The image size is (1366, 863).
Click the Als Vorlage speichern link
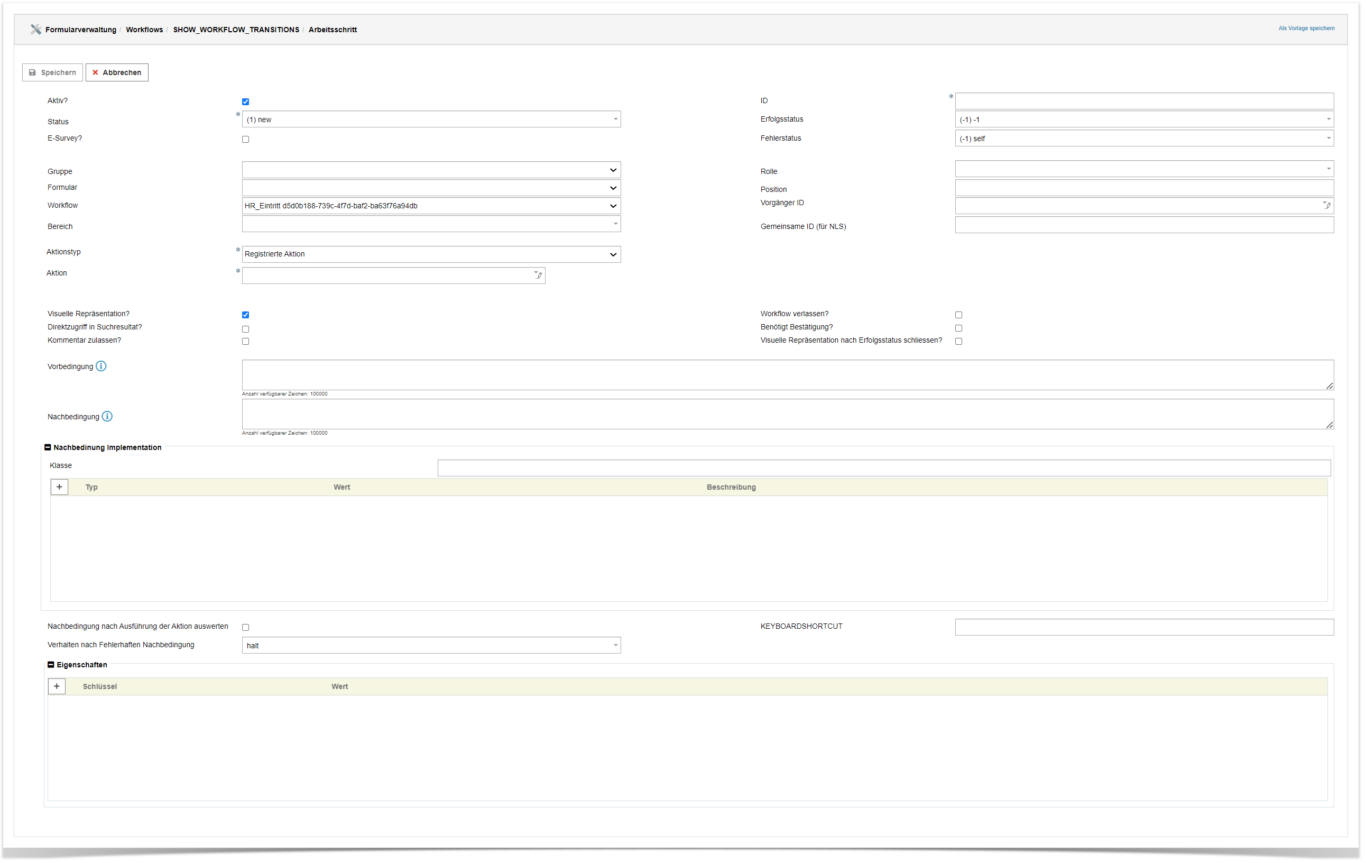click(x=1306, y=29)
